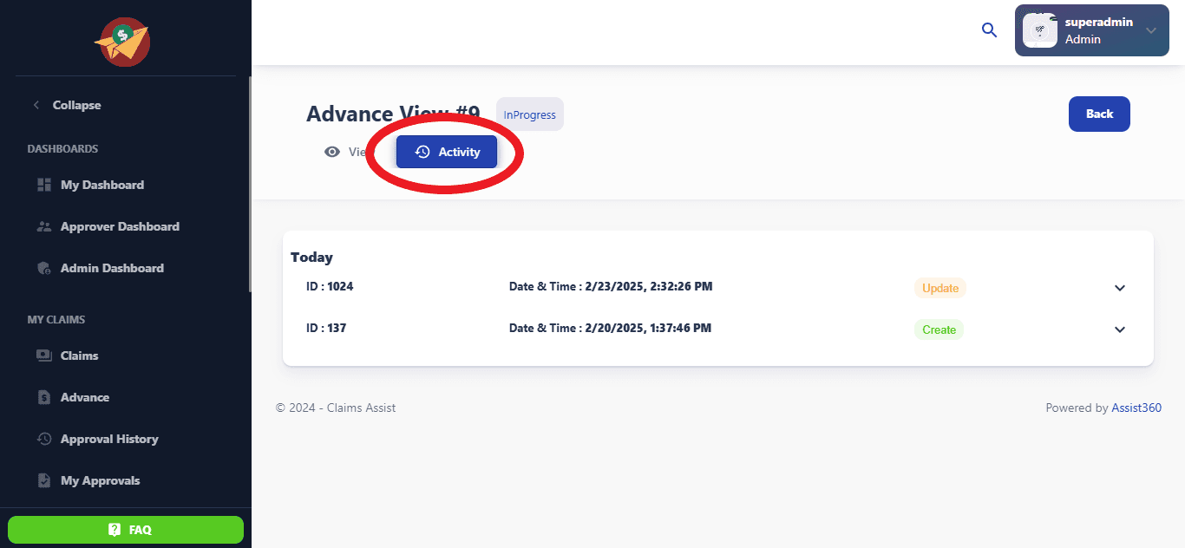Open the green FAQ button
This screenshot has height=548, width=1185.
(126, 530)
